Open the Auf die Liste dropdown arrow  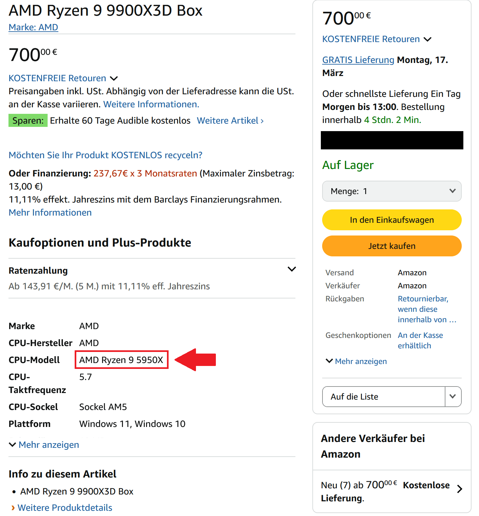click(453, 397)
